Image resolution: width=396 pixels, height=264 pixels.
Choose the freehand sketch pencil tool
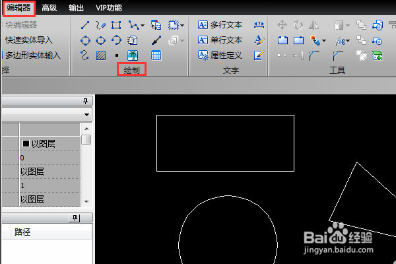click(x=100, y=25)
